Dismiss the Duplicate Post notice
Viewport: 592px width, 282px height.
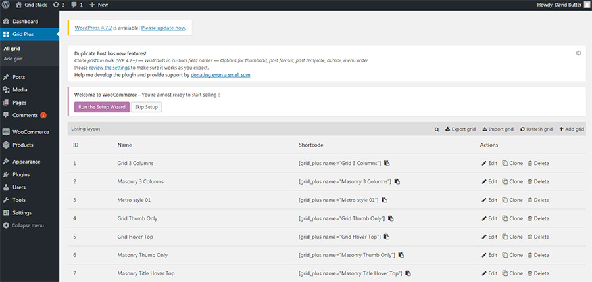(x=578, y=53)
